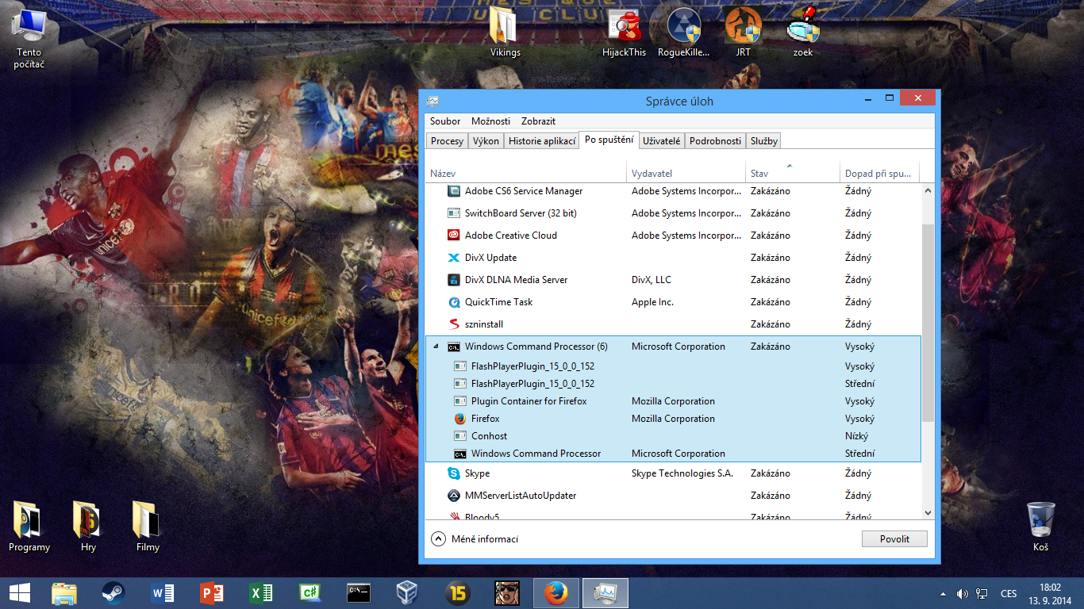Click the SwitchBoard Server (32 bit) icon
The width and height of the screenshot is (1084, 609).
[x=454, y=213]
